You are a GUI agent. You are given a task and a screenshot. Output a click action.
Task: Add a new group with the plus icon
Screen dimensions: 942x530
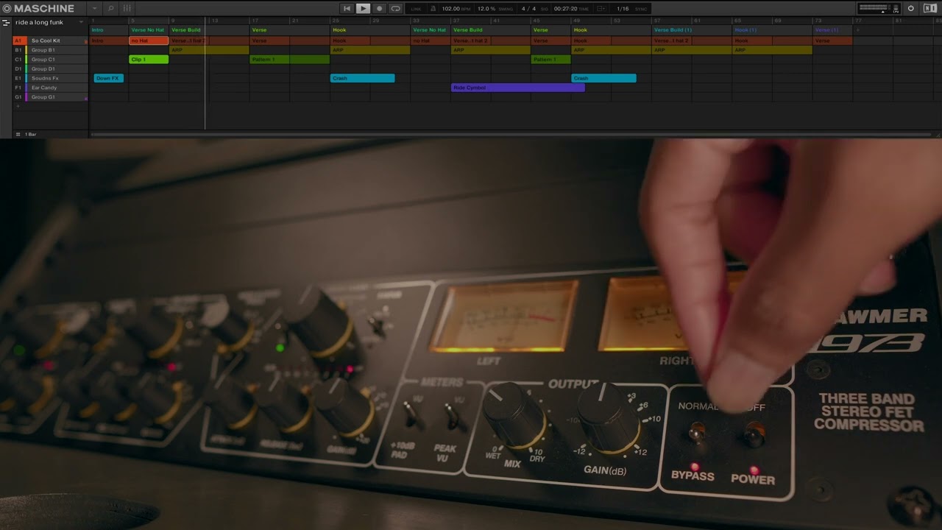coord(18,106)
